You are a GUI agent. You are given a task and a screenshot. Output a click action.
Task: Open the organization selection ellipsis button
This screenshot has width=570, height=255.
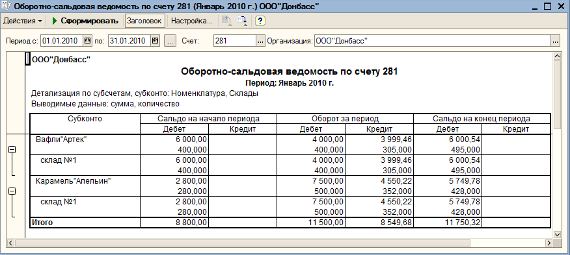[555, 41]
